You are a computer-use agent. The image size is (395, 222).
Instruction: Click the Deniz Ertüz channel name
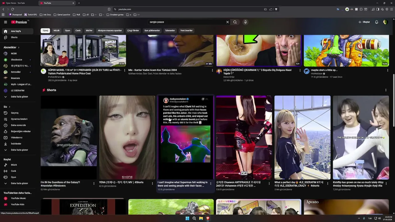pos(229,77)
